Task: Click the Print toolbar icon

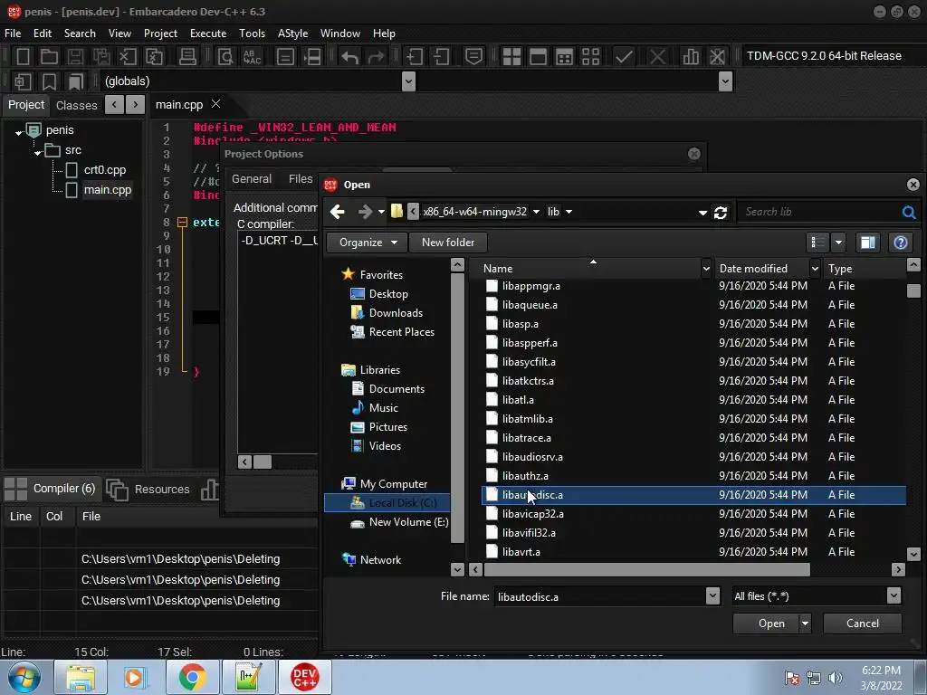Action: point(187,57)
